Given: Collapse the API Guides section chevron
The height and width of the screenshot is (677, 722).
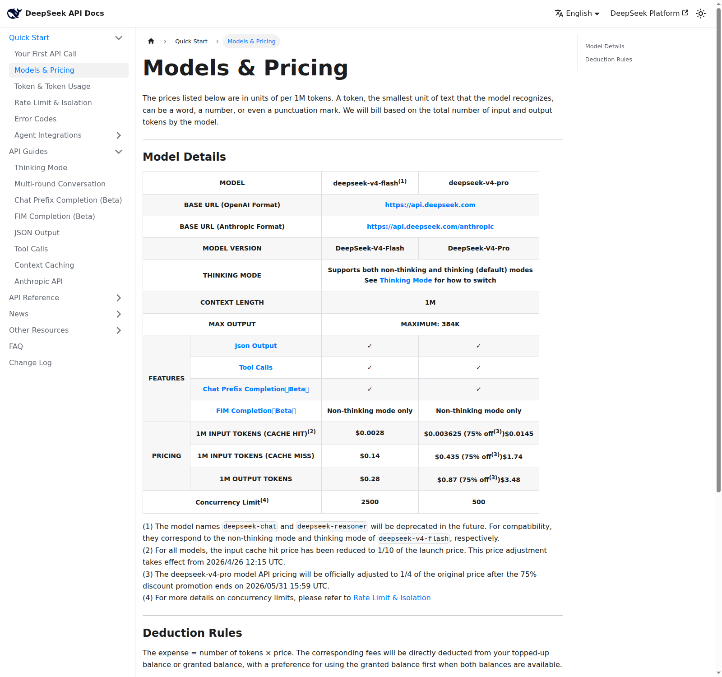Looking at the screenshot, I should tap(119, 152).
